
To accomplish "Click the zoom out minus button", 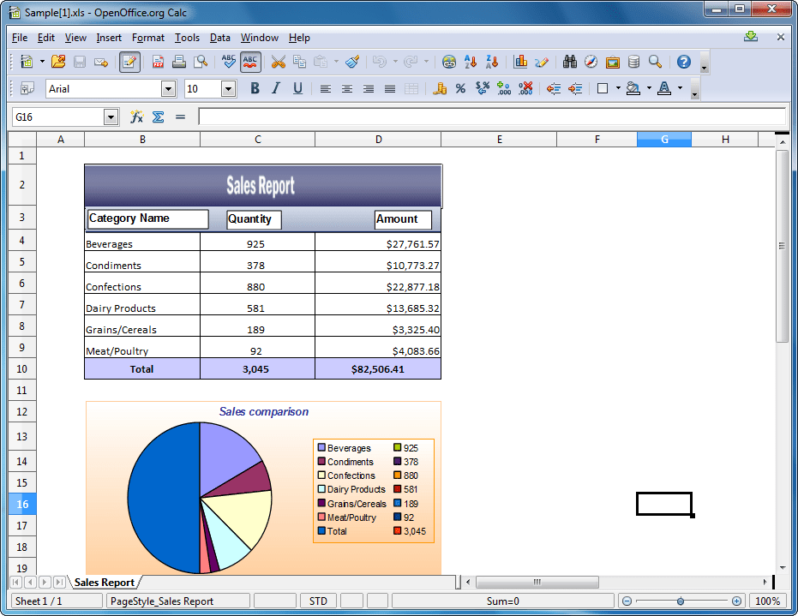I will pos(627,601).
